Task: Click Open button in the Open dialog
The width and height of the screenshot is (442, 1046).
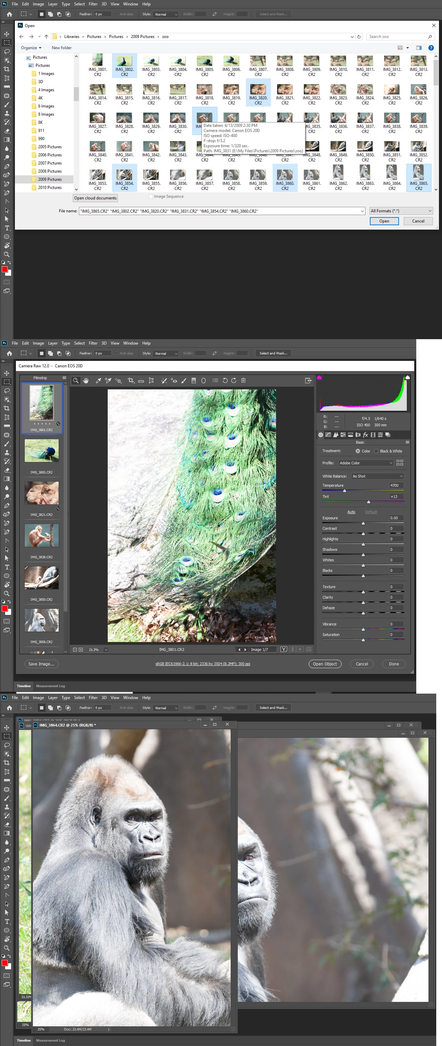Action: (384, 221)
